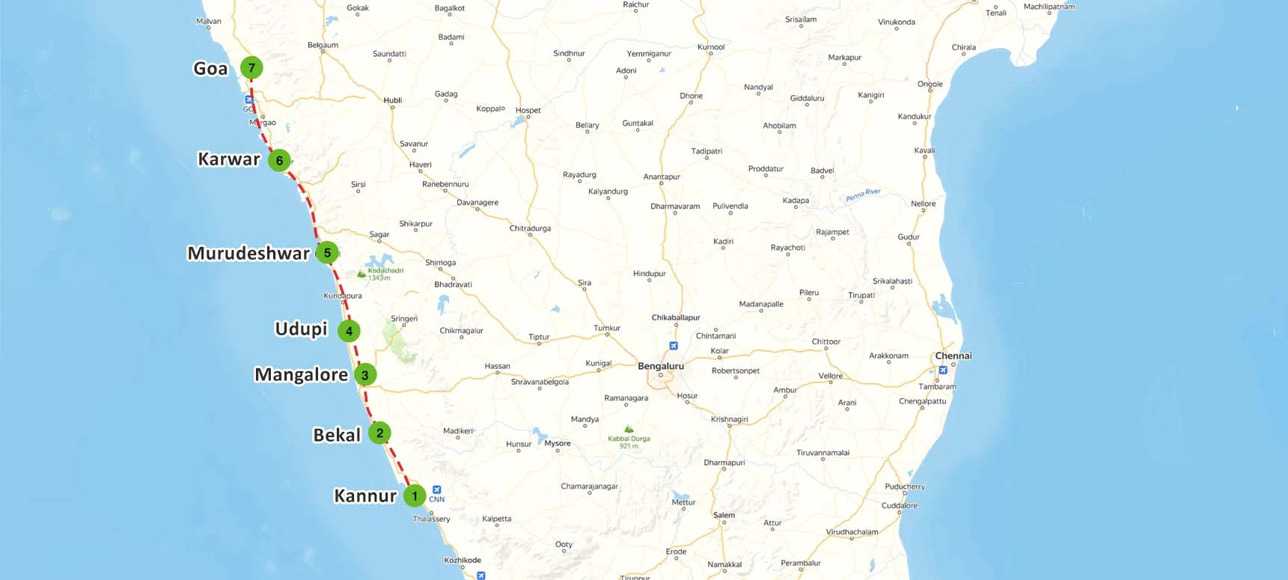Click the bold Mangalore destination label
The image size is (1288, 580).
(x=301, y=375)
